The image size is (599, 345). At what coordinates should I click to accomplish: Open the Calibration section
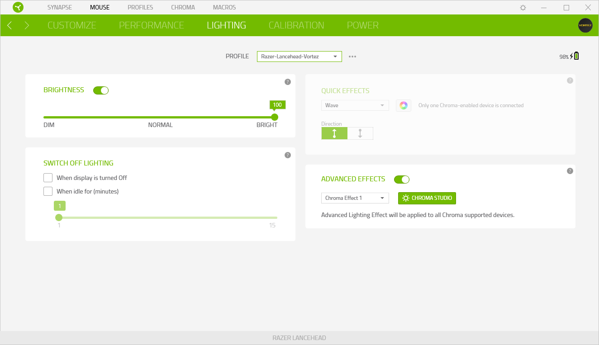click(x=296, y=25)
